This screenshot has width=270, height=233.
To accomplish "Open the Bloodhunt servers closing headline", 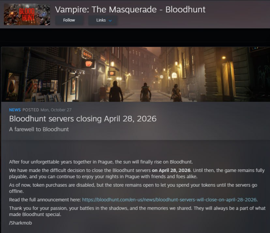I will coord(83,119).
